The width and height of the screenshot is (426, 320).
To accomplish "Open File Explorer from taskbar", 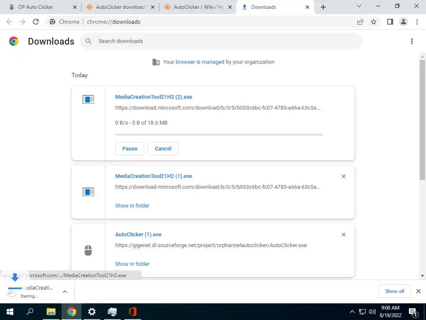I will click(51, 312).
